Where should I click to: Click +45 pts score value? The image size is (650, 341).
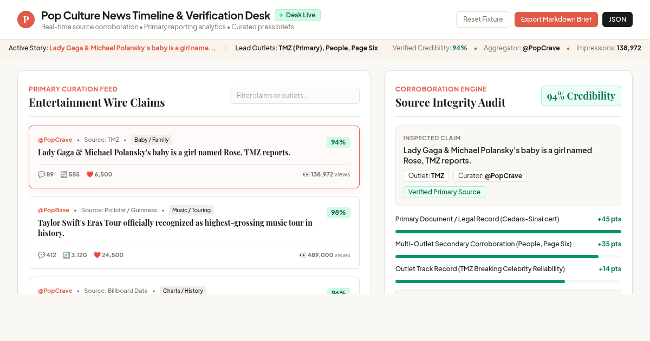tap(609, 219)
